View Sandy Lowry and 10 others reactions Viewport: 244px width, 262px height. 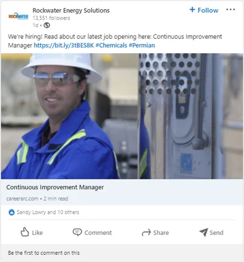(x=48, y=212)
